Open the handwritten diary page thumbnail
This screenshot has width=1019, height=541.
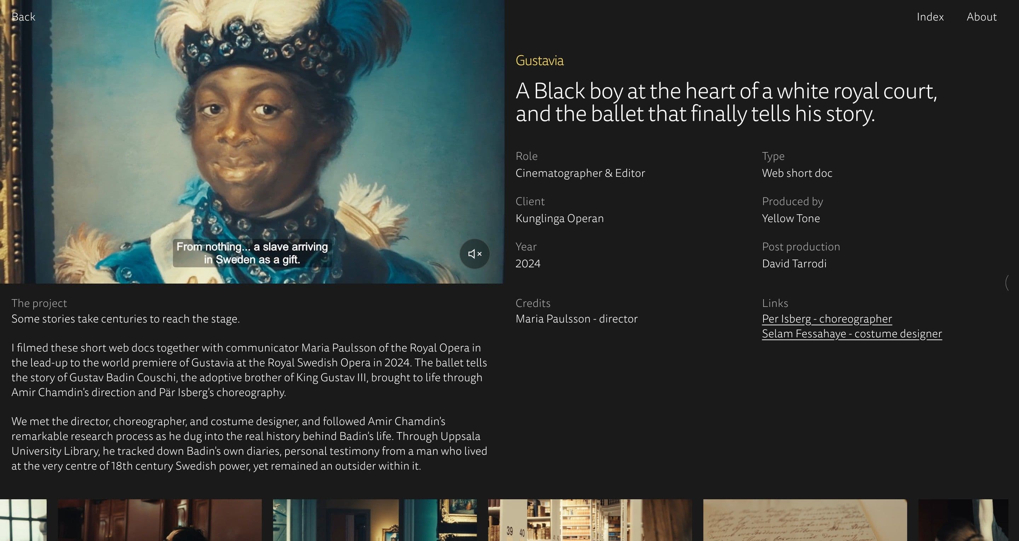(805, 520)
